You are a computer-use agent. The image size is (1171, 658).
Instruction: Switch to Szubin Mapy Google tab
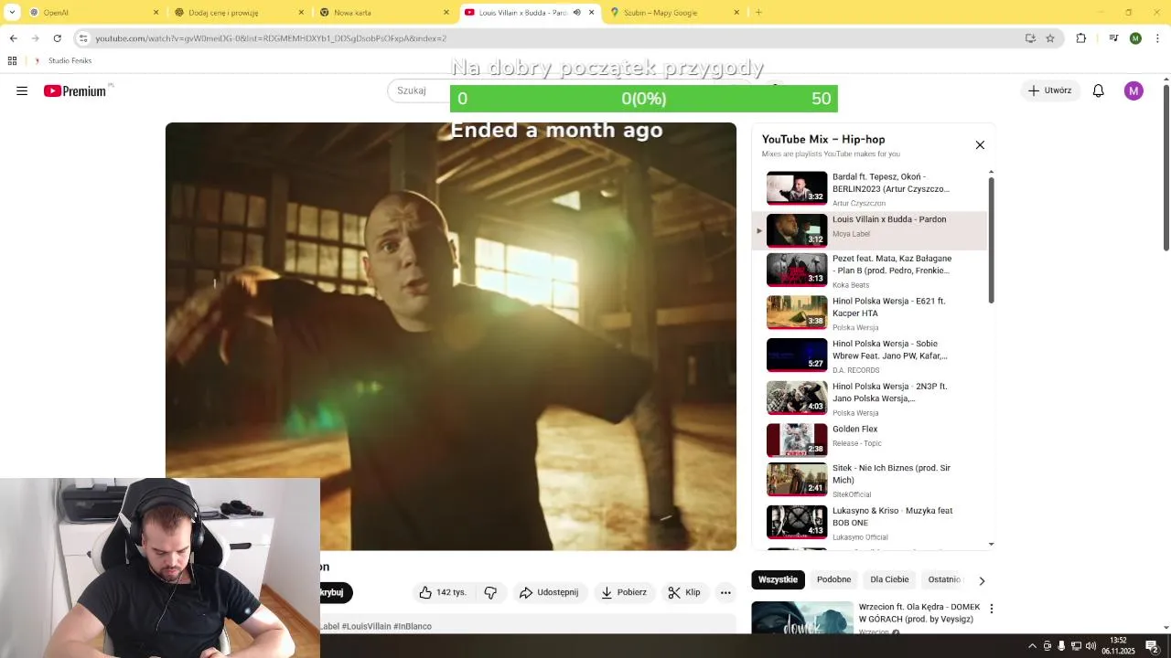click(673, 13)
